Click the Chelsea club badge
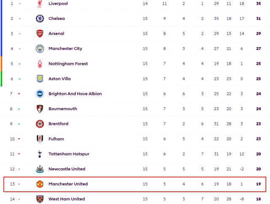The image size is (270, 204). coord(40,19)
